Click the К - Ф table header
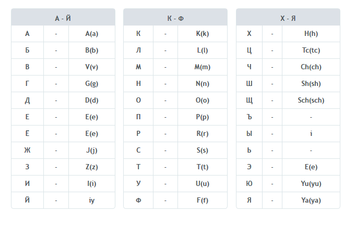Image resolution: width=344 pixels, height=225 pixels. point(175,18)
